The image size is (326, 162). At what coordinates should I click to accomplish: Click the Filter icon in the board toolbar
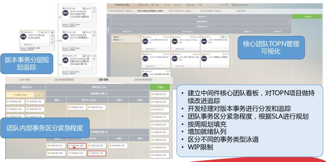pos(152,5)
